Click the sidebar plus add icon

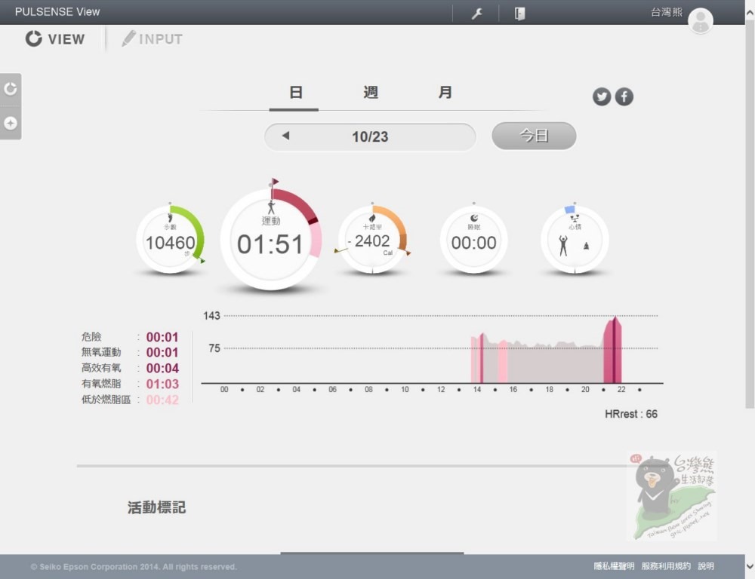(11, 123)
